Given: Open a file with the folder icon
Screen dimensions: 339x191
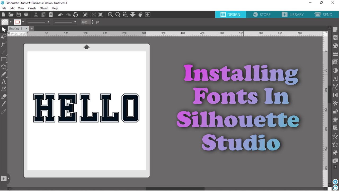Looking at the screenshot, I should click(11, 15).
